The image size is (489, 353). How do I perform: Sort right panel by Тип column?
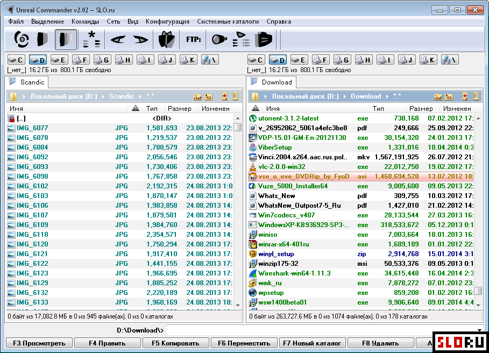coord(387,109)
